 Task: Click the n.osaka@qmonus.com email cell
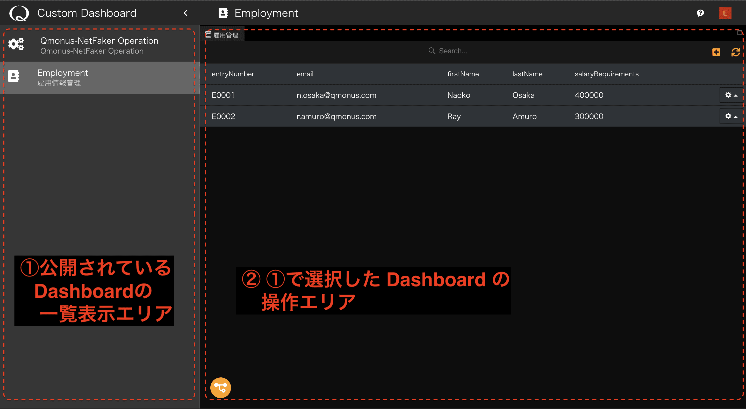[x=336, y=95]
